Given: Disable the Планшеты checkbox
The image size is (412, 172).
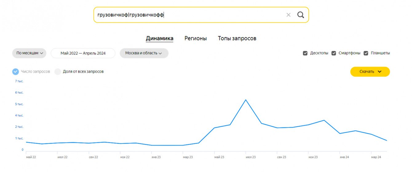Looking at the screenshot, I should pyautogui.click(x=366, y=53).
